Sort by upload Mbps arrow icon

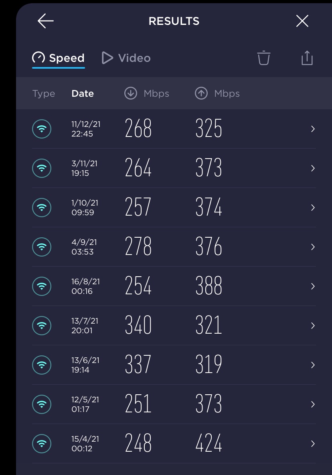click(x=201, y=93)
